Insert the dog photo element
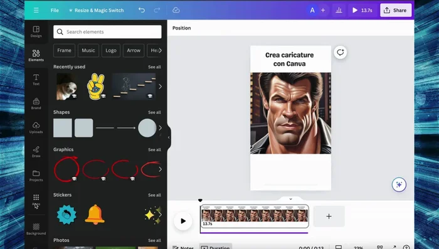This screenshot has height=249, width=439. 66,87
